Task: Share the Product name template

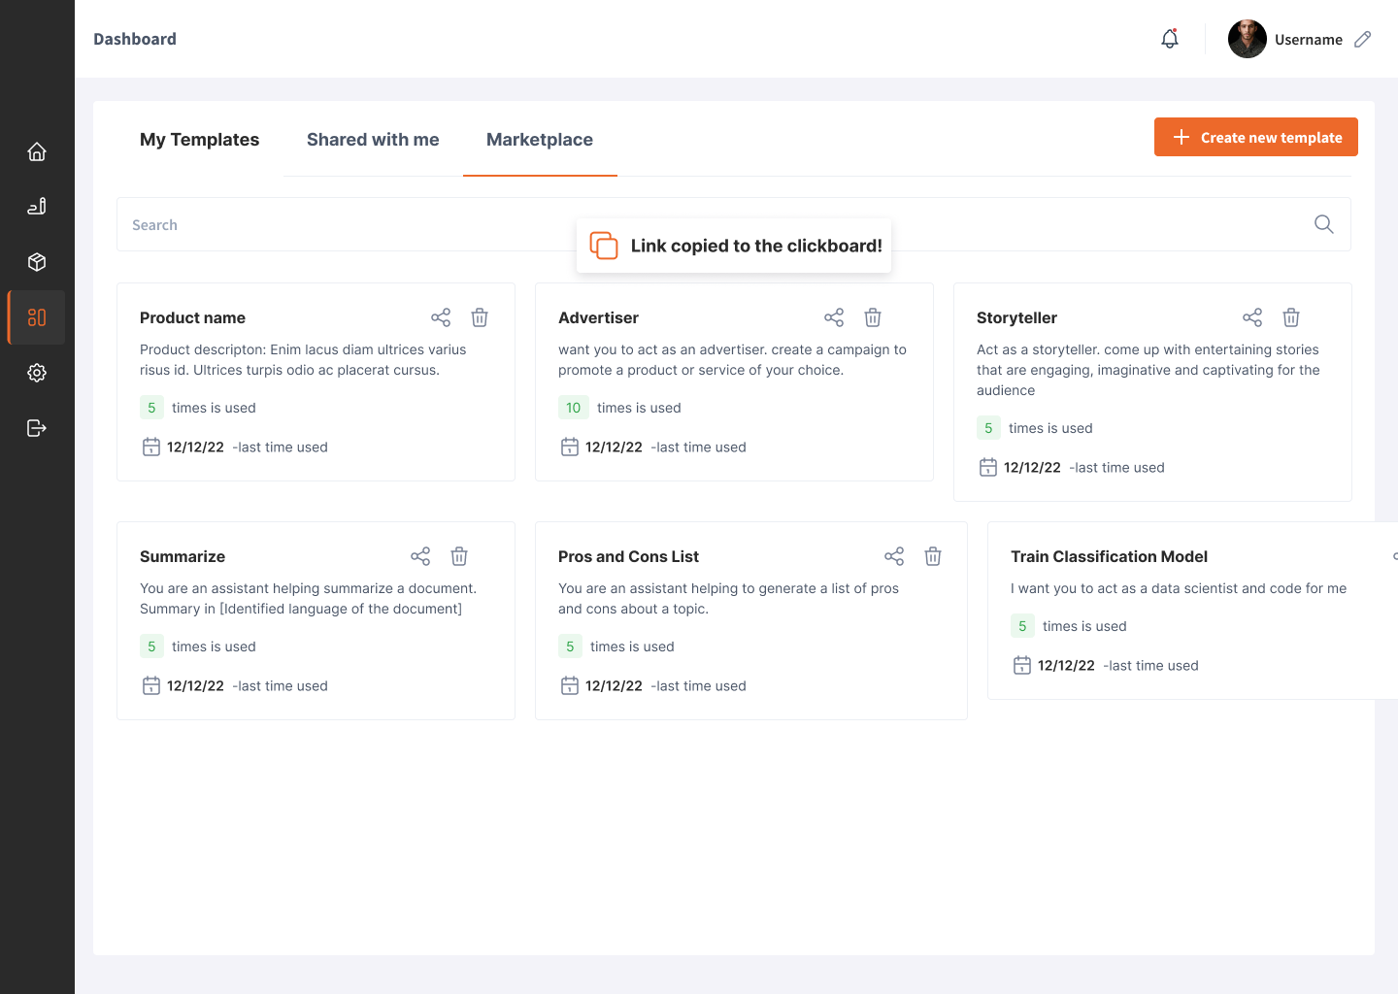Action: (x=441, y=317)
